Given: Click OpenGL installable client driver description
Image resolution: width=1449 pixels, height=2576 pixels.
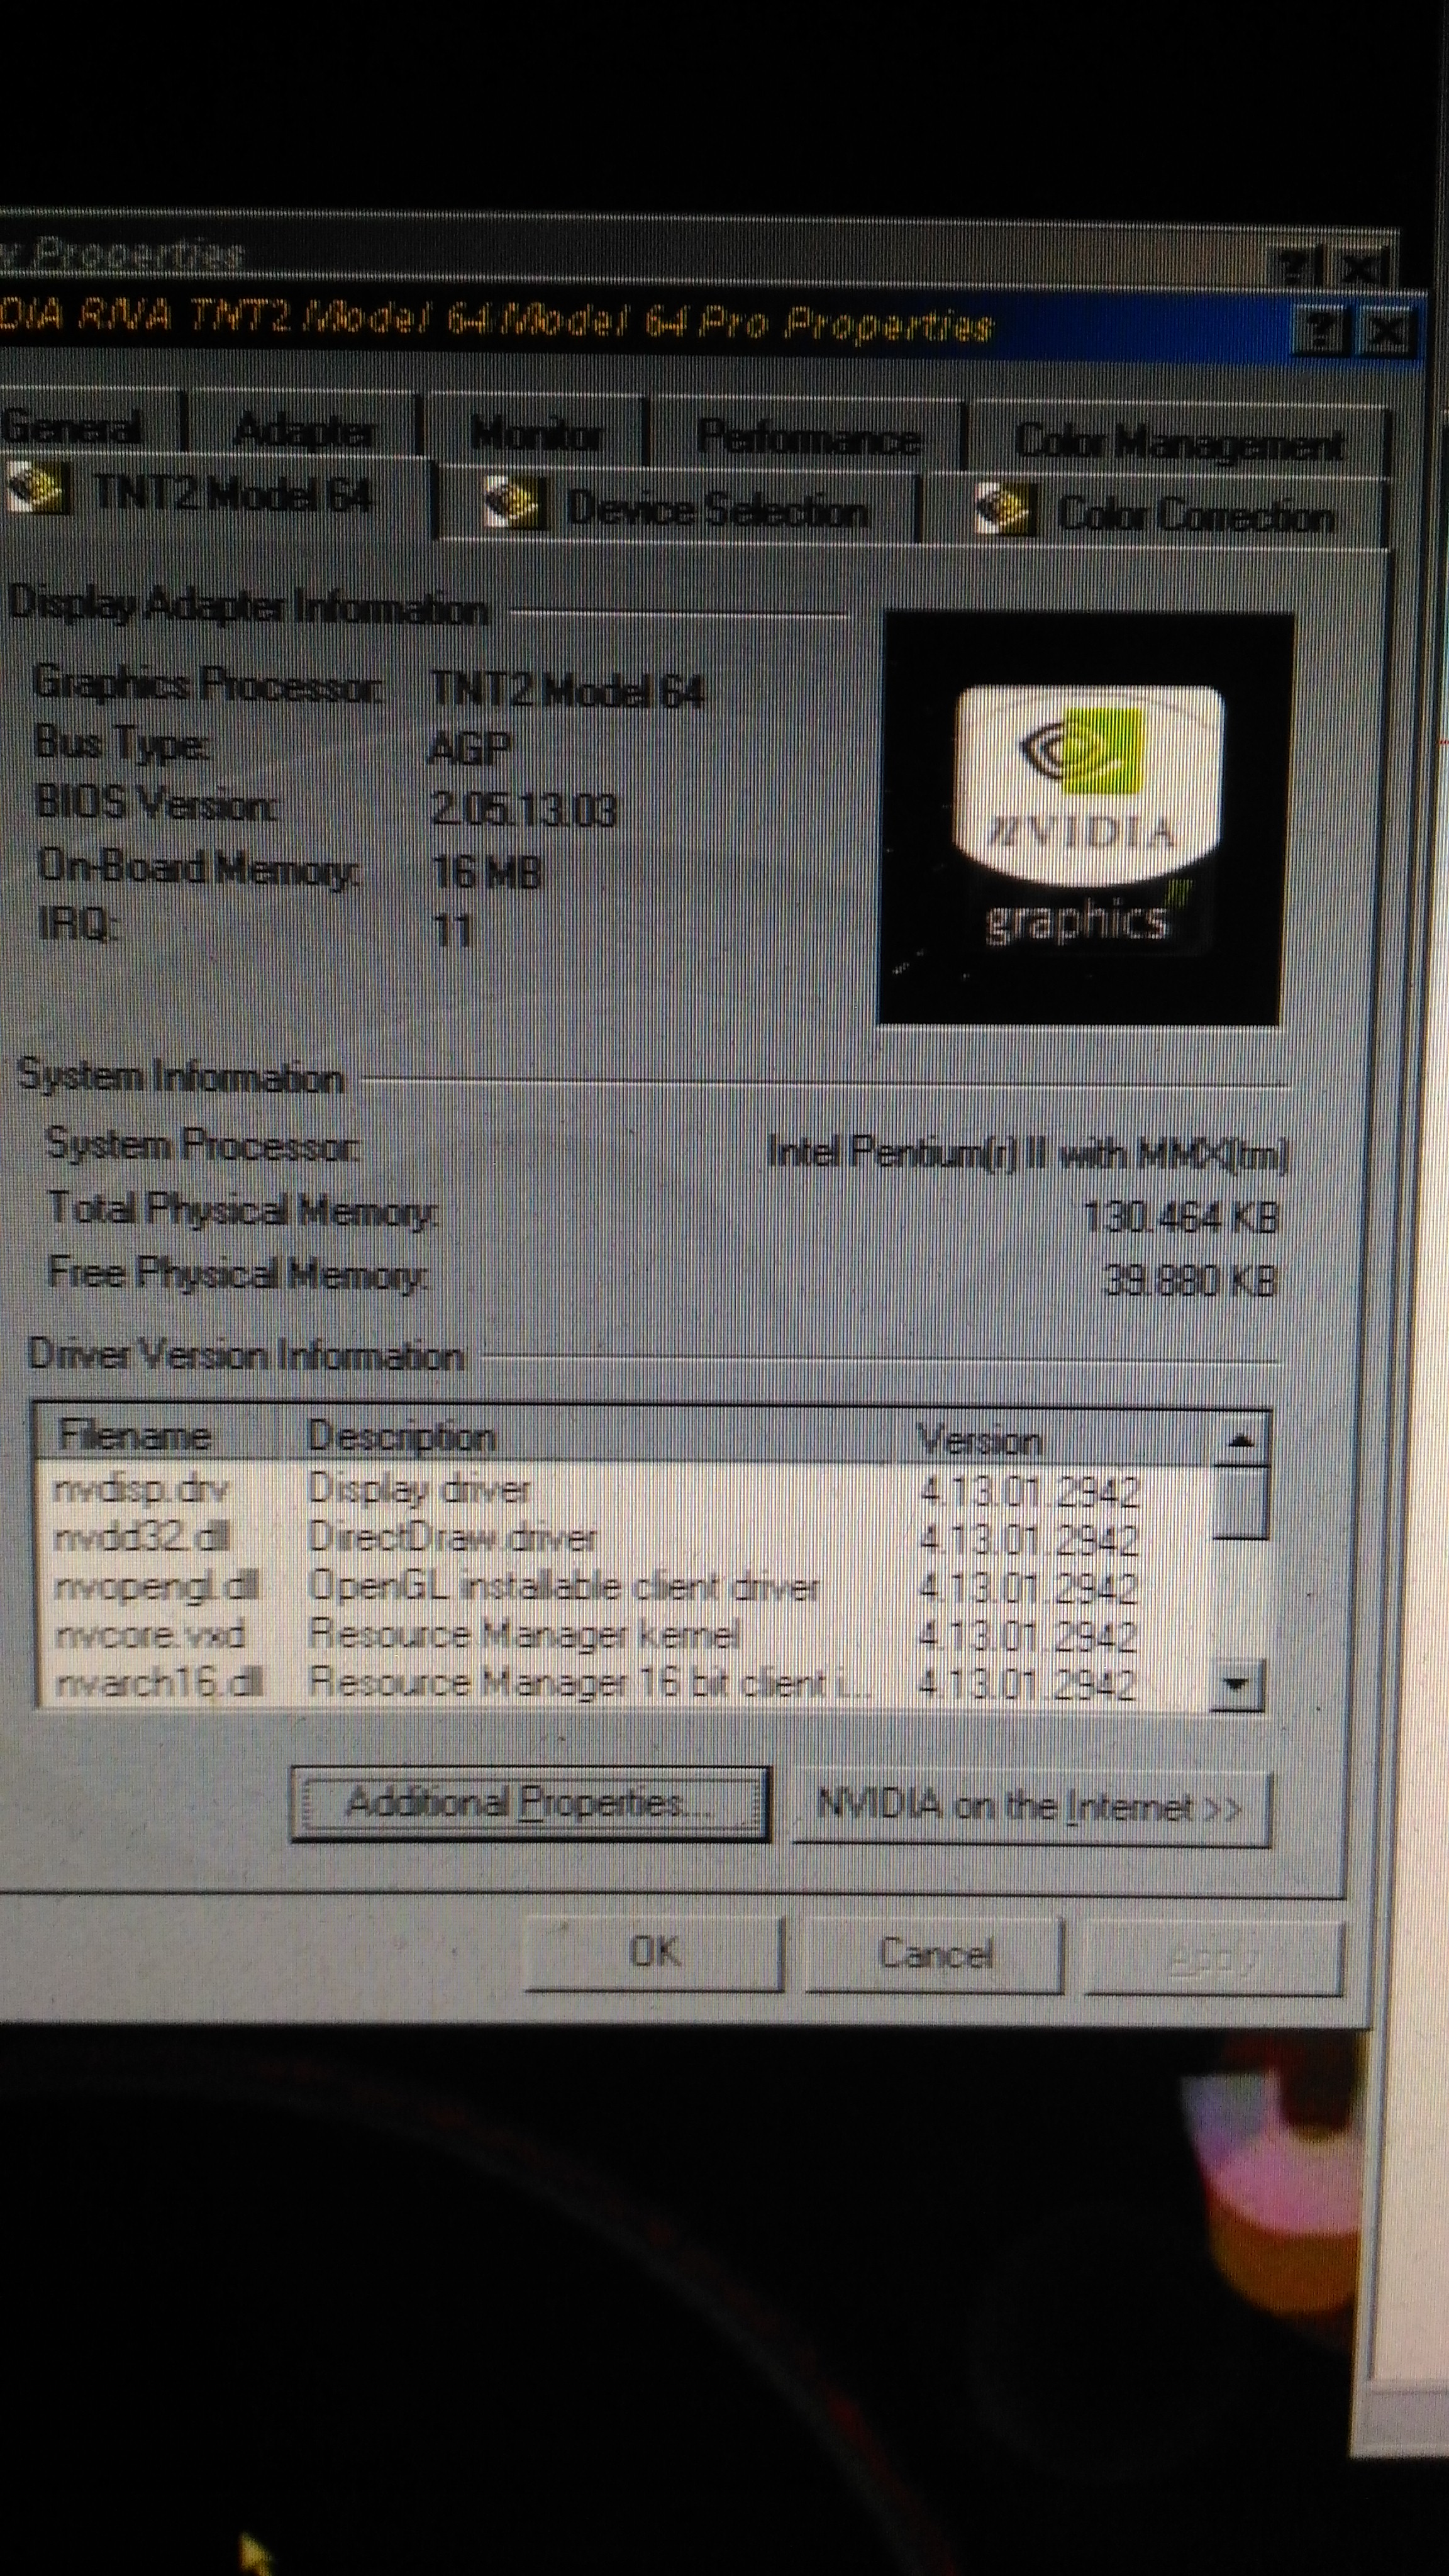Looking at the screenshot, I should click(563, 1586).
